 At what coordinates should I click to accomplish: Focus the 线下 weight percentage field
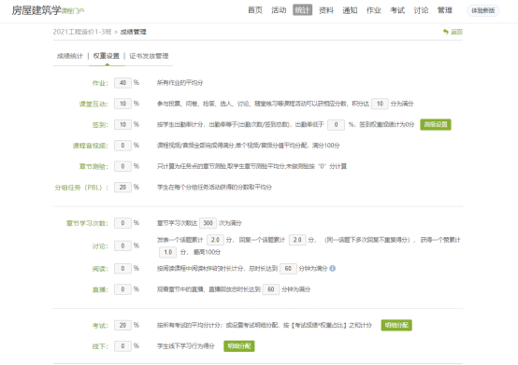(122, 346)
